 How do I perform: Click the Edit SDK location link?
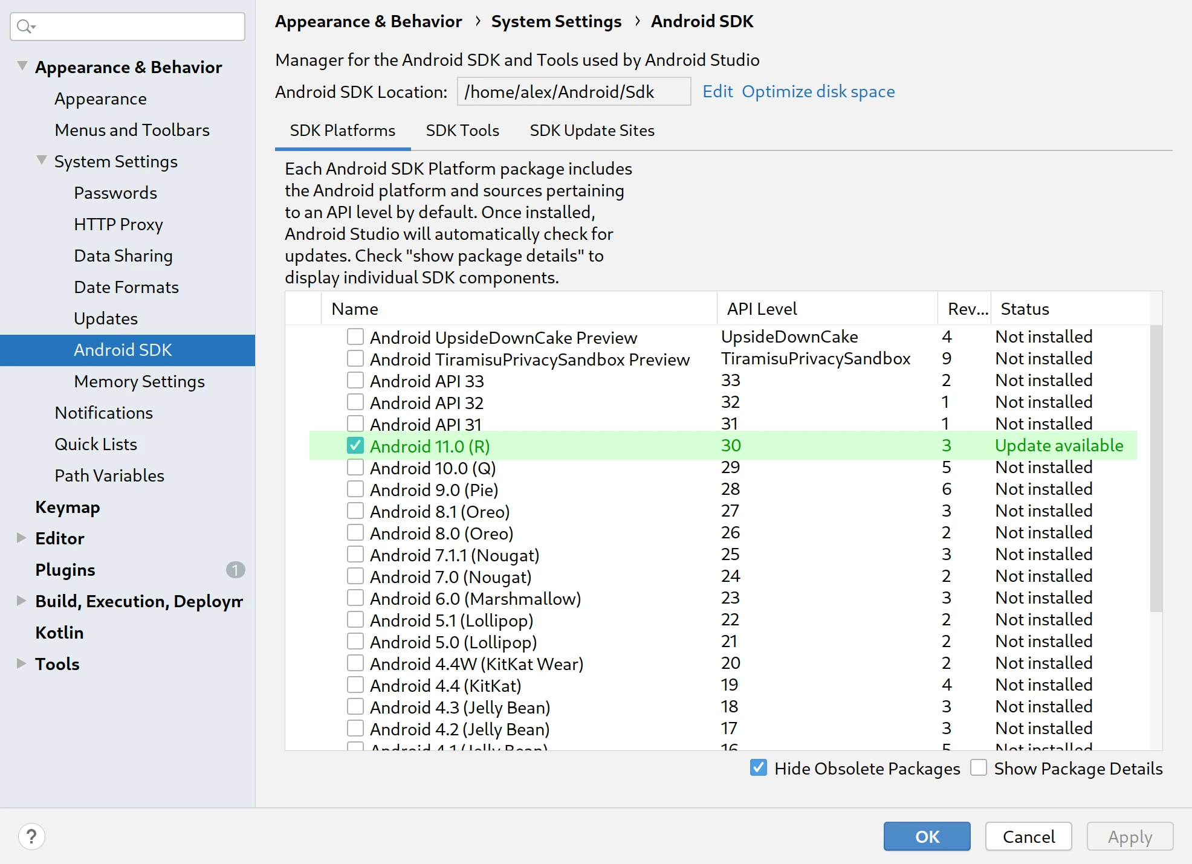coord(717,92)
